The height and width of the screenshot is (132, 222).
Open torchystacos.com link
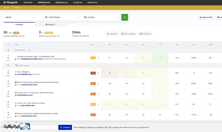pyautogui.click(x=25, y=95)
